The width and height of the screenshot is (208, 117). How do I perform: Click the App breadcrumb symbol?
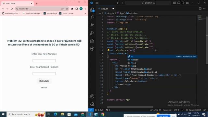120,13
